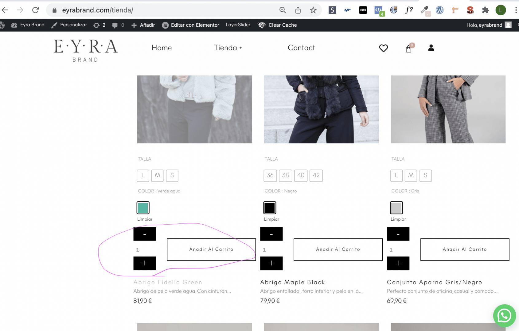Add Conjunto Aparna Gris/Negro to cart
Screen dimensions: 519x331
(x=465, y=249)
